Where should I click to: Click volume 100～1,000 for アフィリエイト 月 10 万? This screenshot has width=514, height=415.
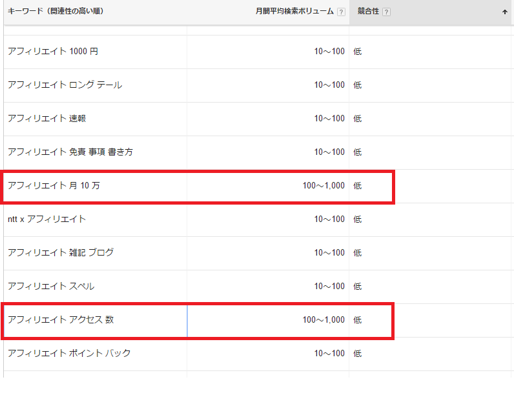tap(324, 186)
